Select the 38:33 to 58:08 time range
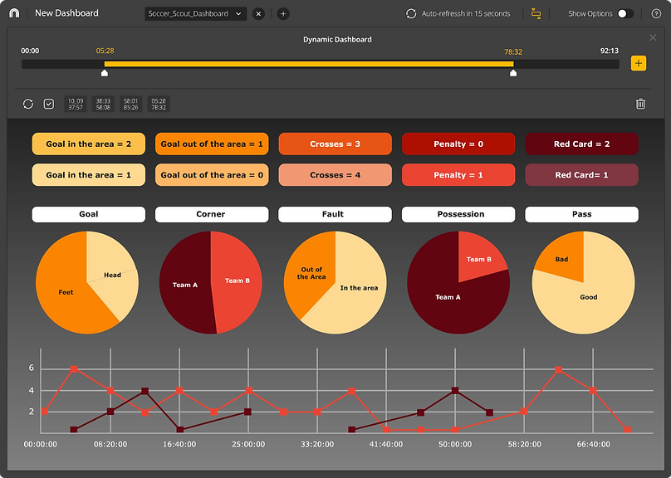 click(x=103, y=104)
